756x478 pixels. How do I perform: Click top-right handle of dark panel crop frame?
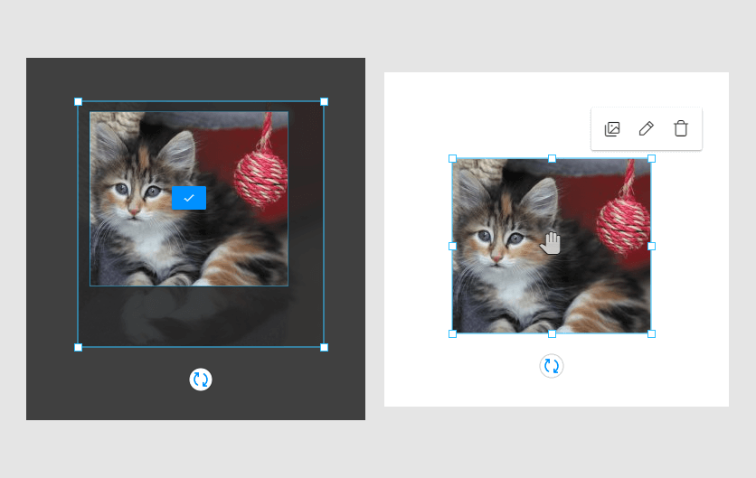[324, 102]
